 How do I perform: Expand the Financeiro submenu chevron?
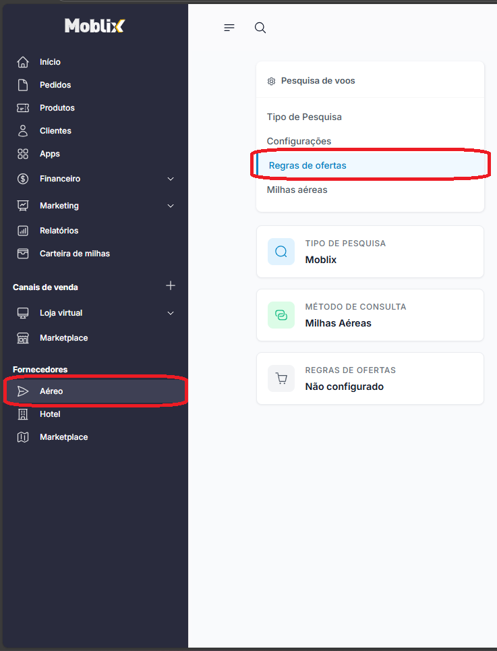[171, 179]
